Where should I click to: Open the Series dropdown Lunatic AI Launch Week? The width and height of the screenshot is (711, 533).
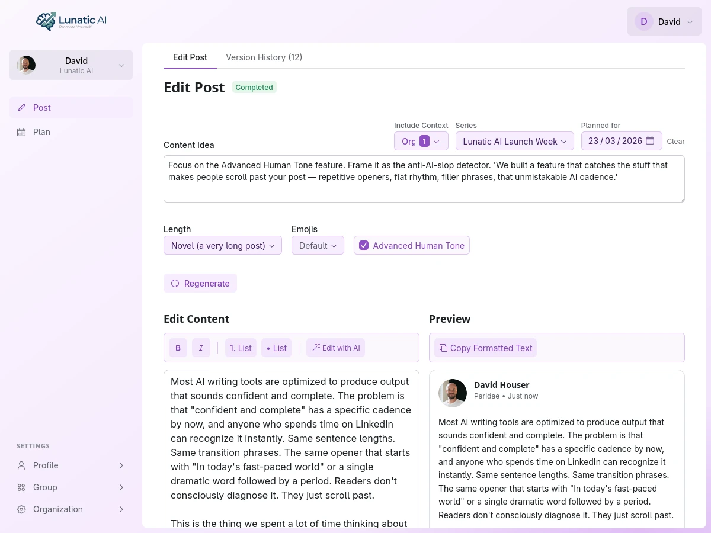click(x=515, y=141)
